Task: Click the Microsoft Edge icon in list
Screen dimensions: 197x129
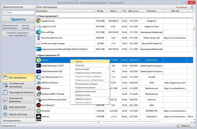Action: pyautogui.click(x=39, y=32)
